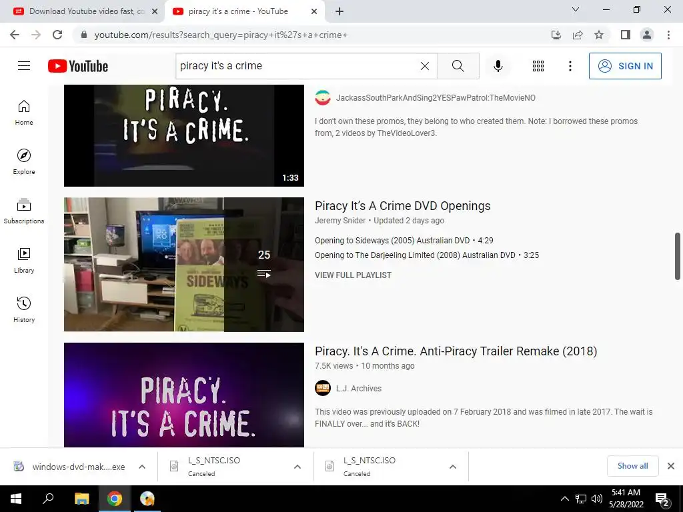683x512 pixels.
Task: Open the Chrome profile avatar
Action: click(x=647, y=35)
